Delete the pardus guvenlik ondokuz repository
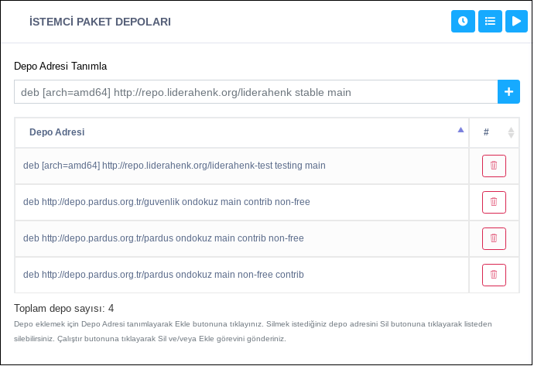Viewport: 534px width, 366px height. coord(494,202)
